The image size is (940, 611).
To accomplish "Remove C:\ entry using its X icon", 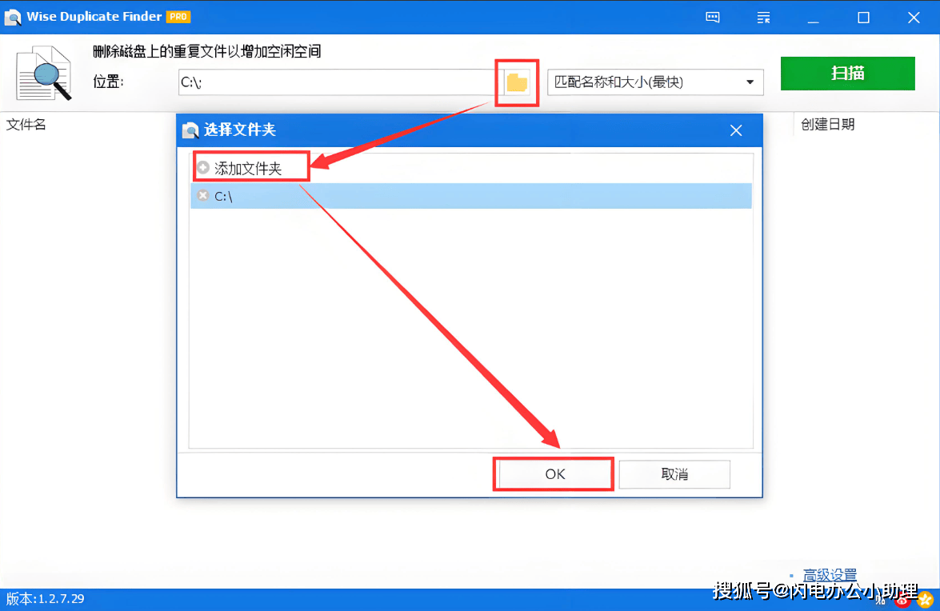I will tap(203, 196).
